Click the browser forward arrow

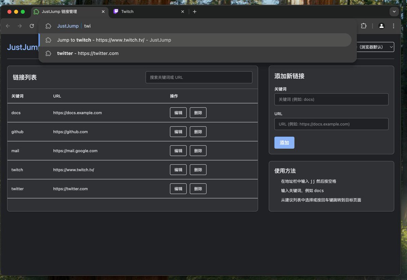pyautogui.click(x=20, y=26)
